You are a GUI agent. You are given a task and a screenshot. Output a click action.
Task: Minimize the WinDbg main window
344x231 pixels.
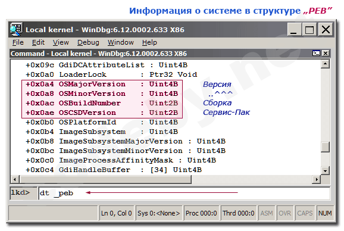coord(294,29)
